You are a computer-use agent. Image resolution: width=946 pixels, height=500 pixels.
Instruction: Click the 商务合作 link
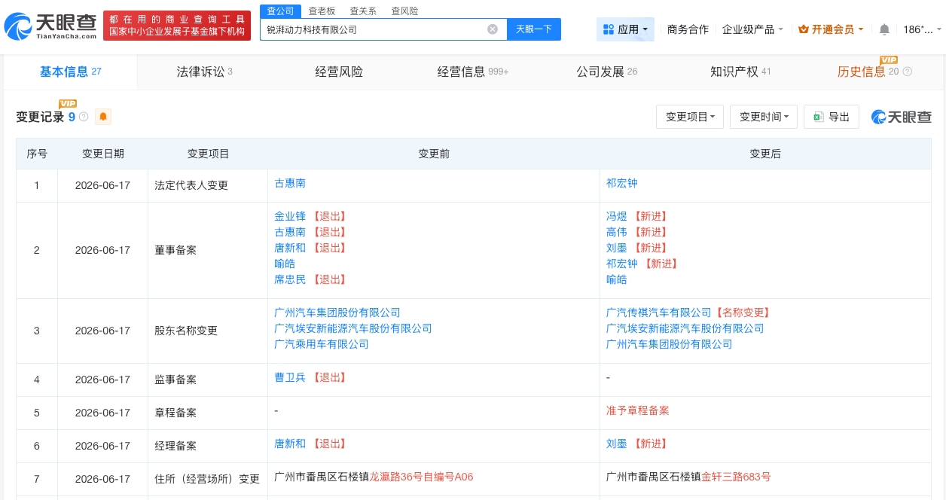(688, 29)
